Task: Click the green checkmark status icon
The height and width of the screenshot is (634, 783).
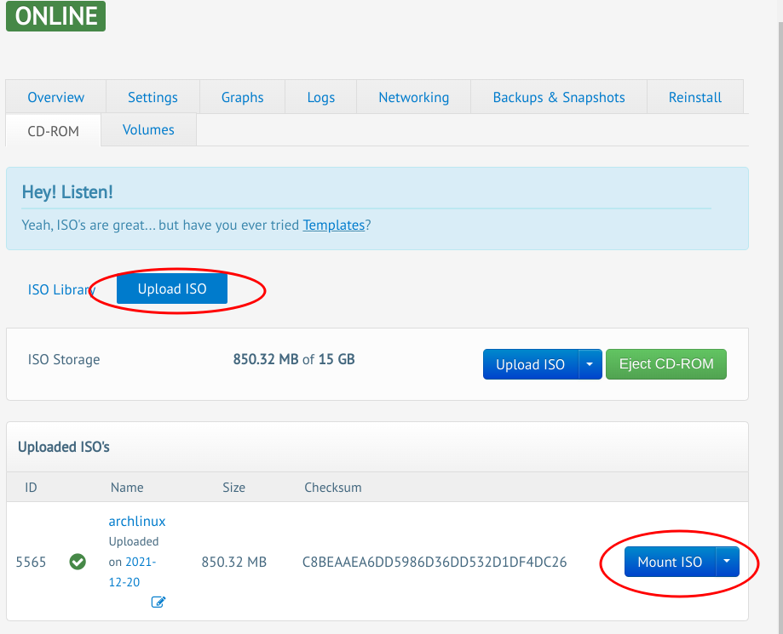Action: point(78,562)
